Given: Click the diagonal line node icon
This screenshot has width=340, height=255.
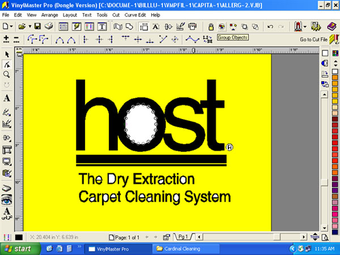Looking at the screenshot, I should click(163, 39).
